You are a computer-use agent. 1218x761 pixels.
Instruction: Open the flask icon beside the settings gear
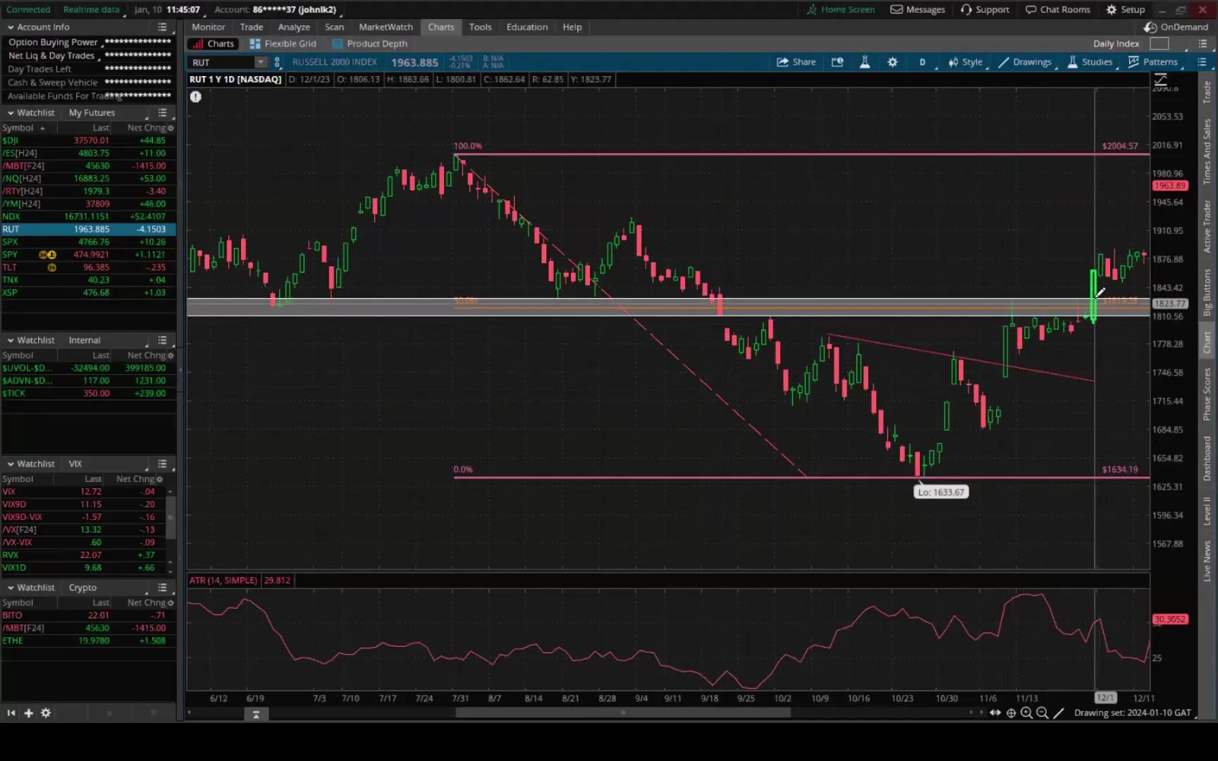865,62
